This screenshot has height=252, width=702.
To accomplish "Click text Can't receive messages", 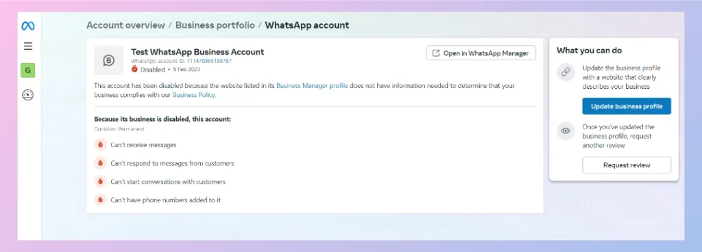I will [143, 145].
